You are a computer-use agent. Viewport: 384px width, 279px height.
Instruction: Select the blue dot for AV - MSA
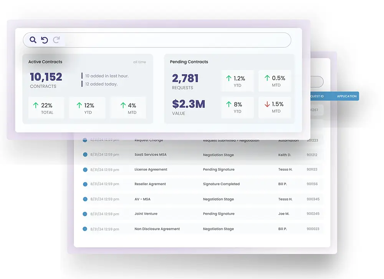(x=85, y=199)
